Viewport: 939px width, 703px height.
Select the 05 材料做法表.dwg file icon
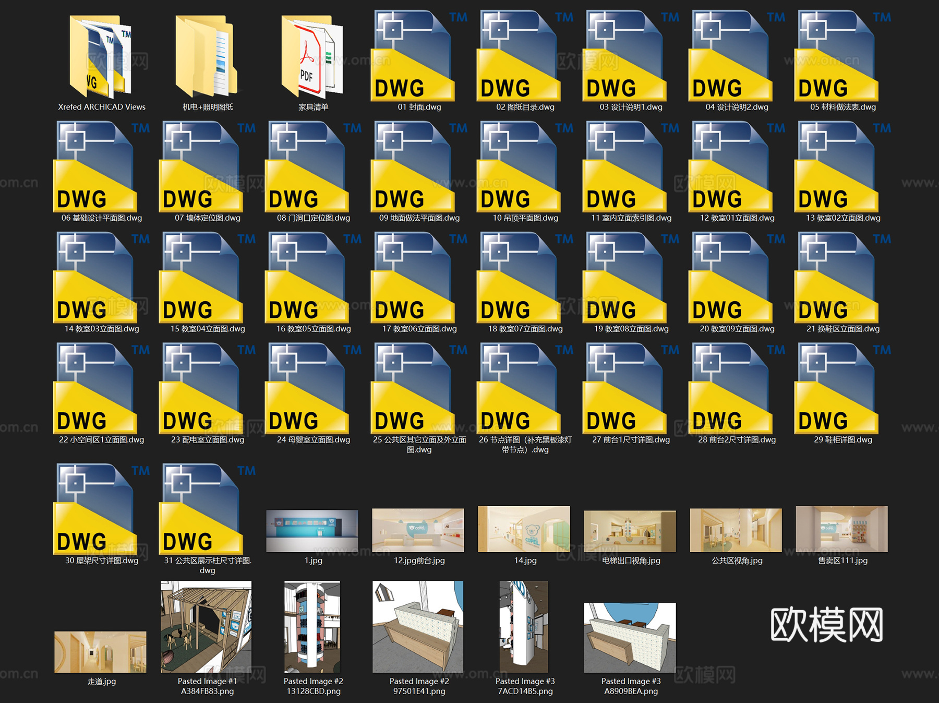(x=836, y=56)
